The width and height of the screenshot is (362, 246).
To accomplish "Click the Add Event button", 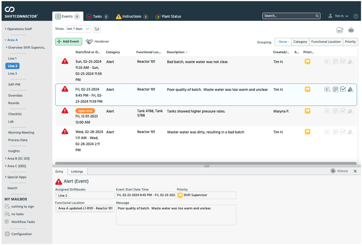I will pos(69,42).
